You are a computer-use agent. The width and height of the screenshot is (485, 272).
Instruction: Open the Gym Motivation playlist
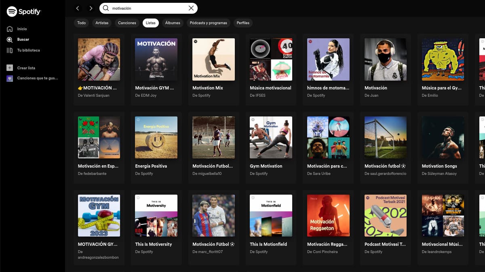(271, 137)
